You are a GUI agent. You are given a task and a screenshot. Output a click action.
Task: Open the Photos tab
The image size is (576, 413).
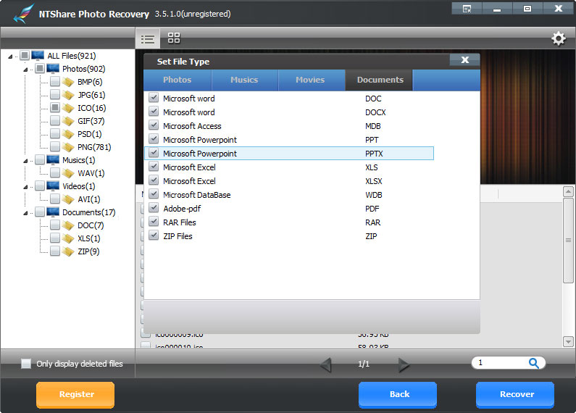(178, 80)
